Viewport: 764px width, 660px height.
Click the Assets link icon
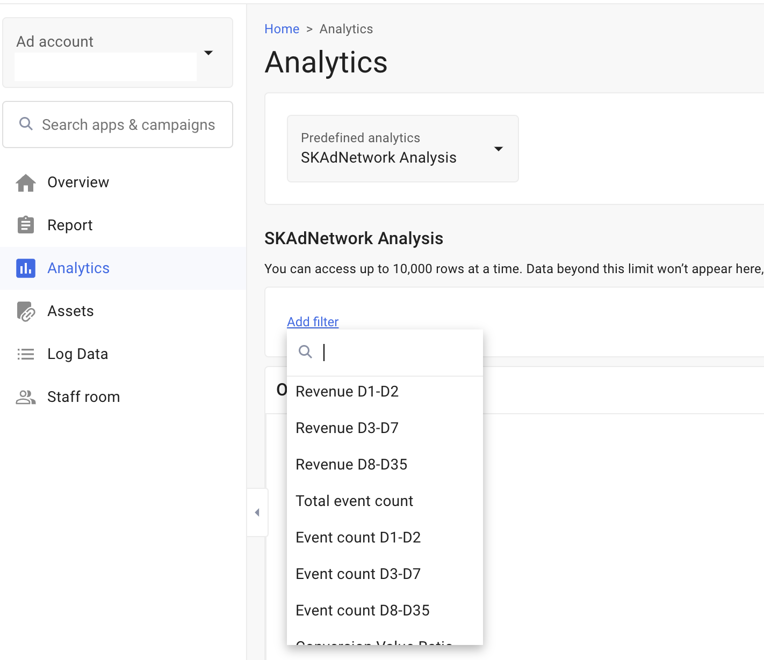pyautogui.click(x=26, y=311)
